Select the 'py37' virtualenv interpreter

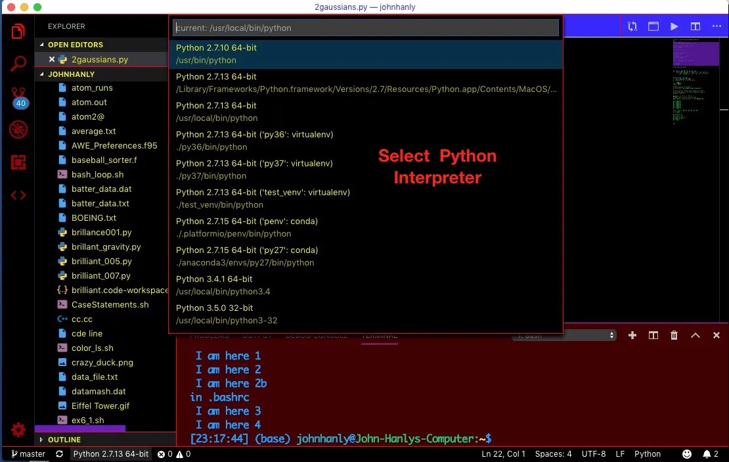click(366, 170)
